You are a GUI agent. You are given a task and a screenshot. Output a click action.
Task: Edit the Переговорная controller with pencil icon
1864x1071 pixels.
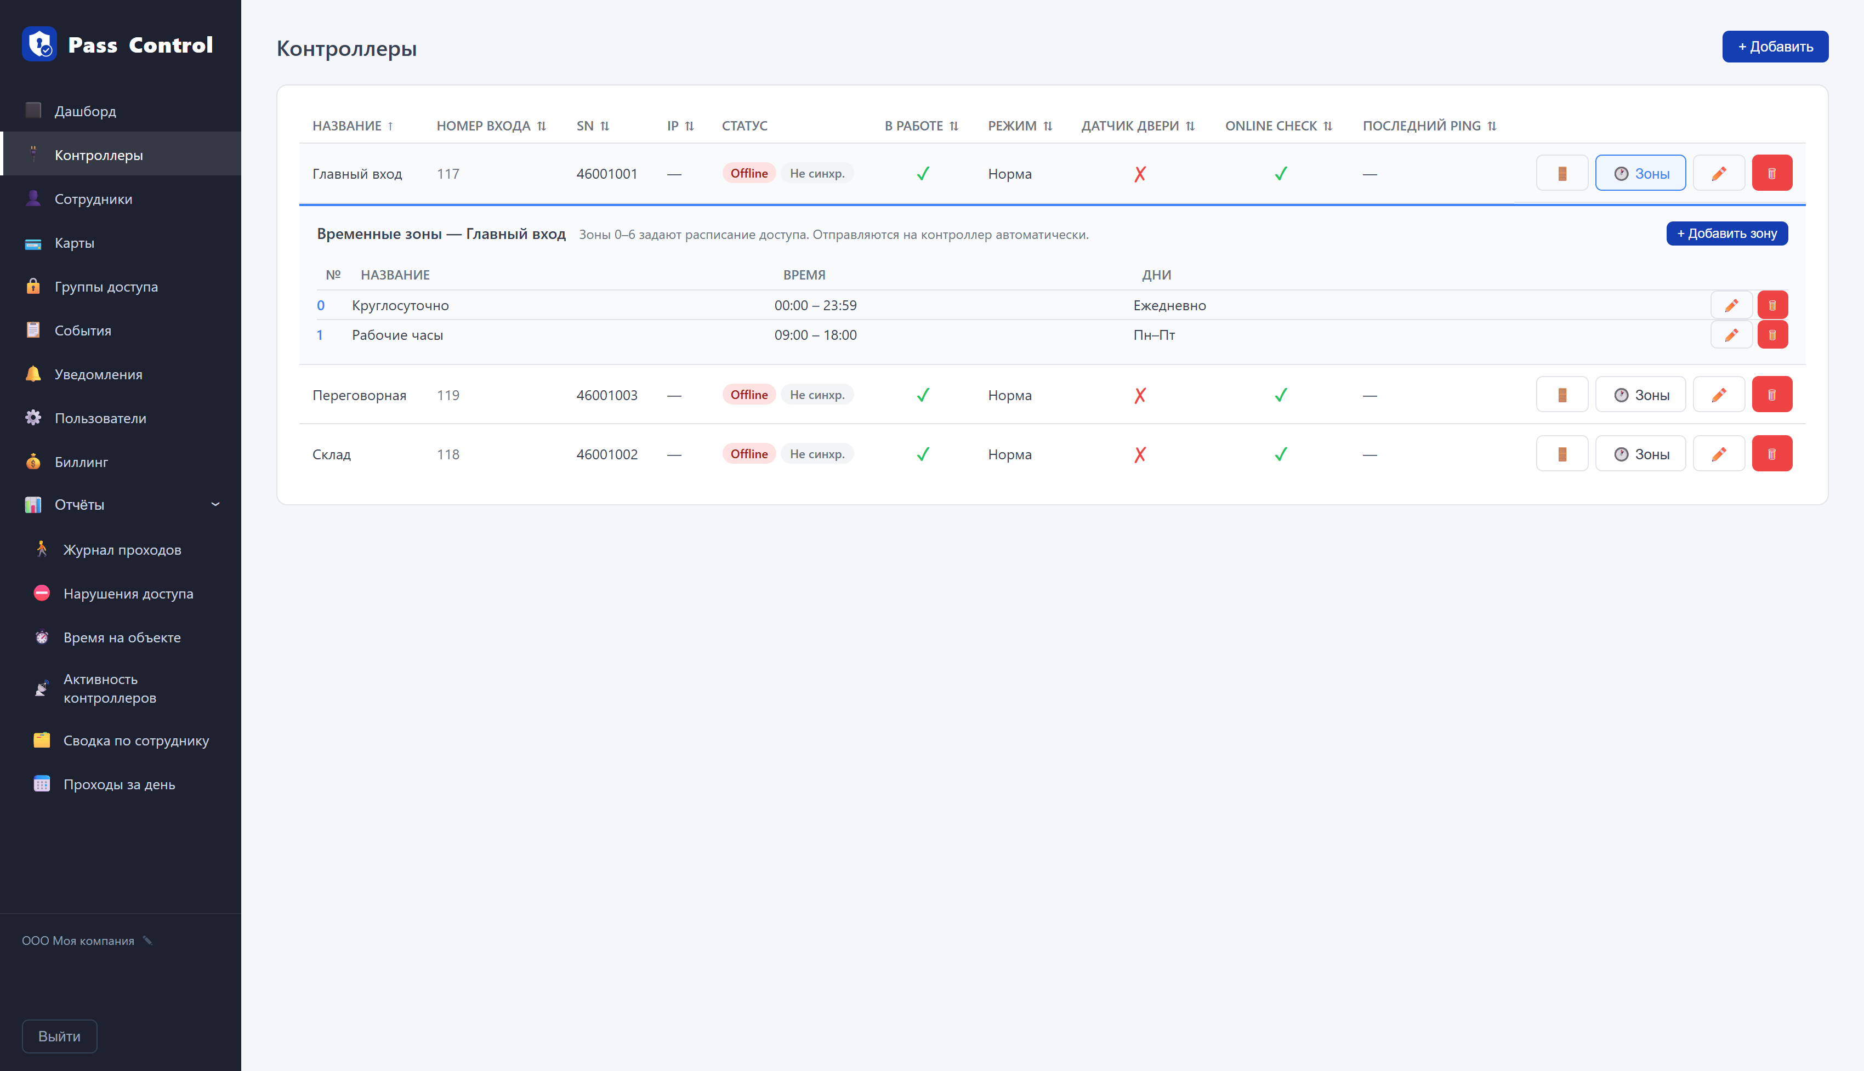point(1718,395)
